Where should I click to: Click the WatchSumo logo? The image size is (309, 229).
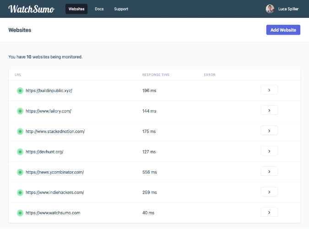coord(32,9)
